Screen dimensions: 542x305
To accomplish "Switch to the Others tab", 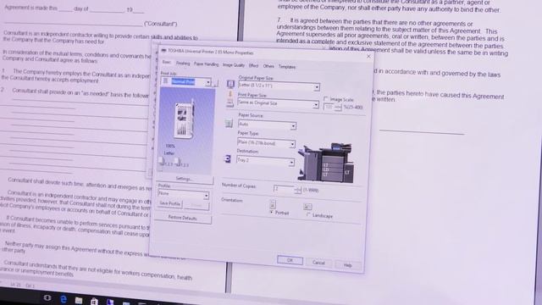I will [268, 66].
